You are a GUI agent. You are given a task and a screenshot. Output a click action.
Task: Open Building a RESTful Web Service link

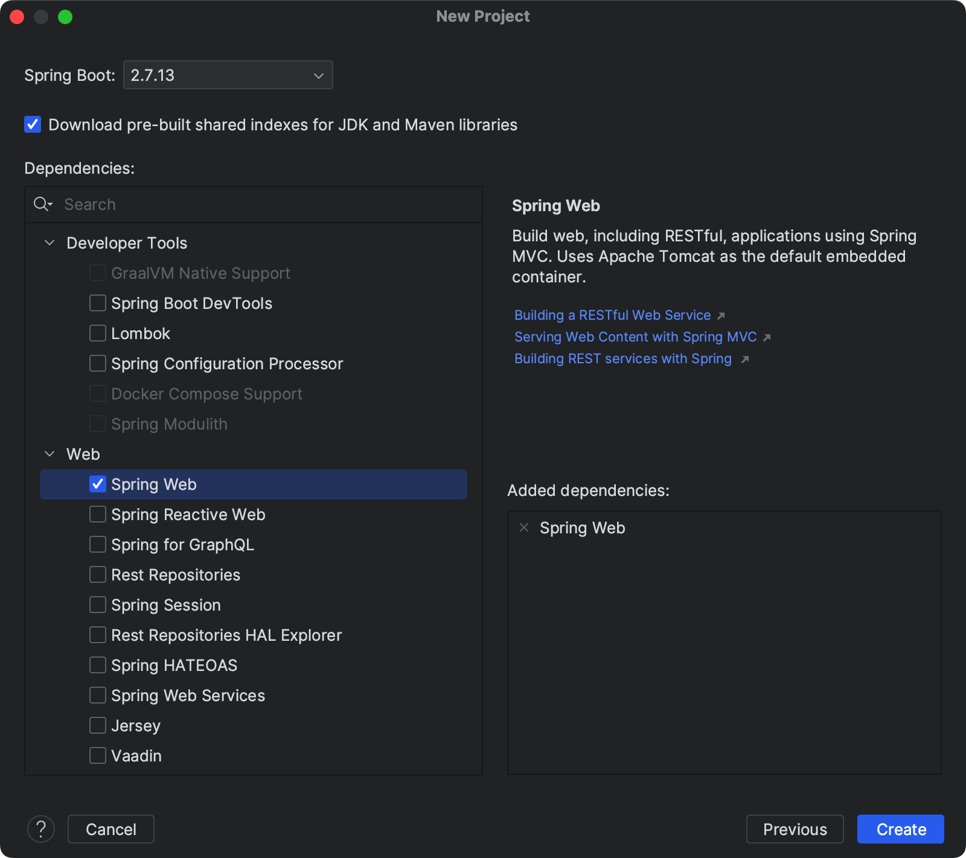pyautogui.click(x=612, y=315)
